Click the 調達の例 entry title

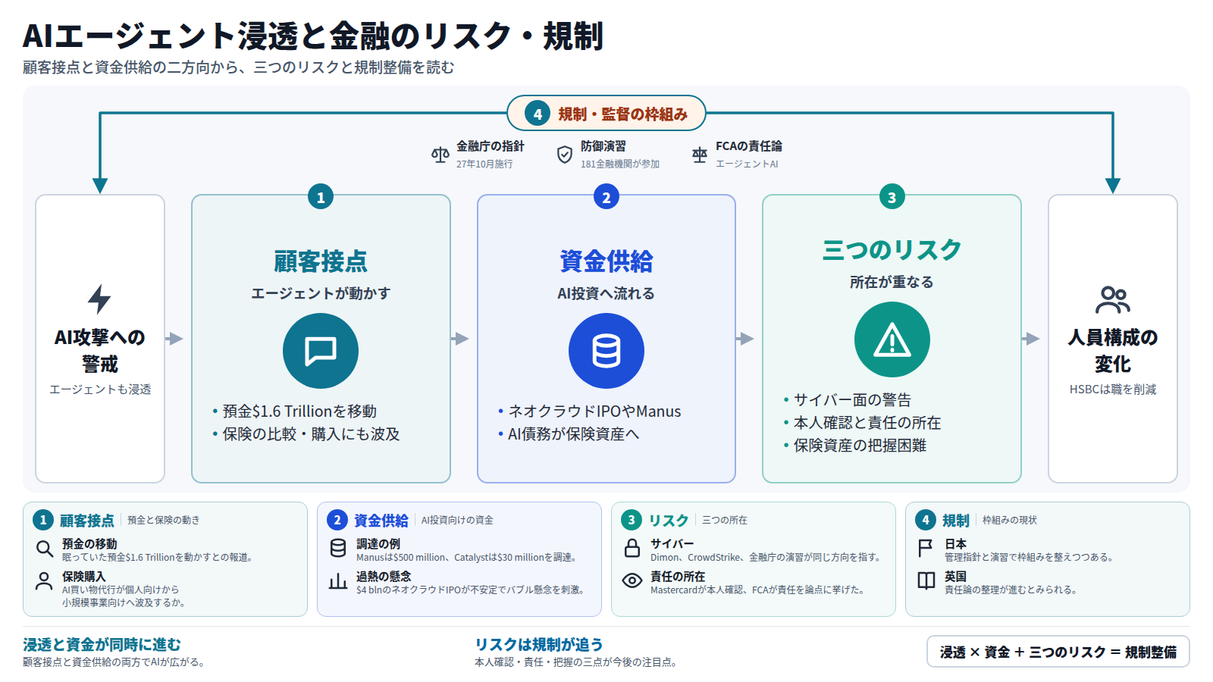[x=378, y=544]
